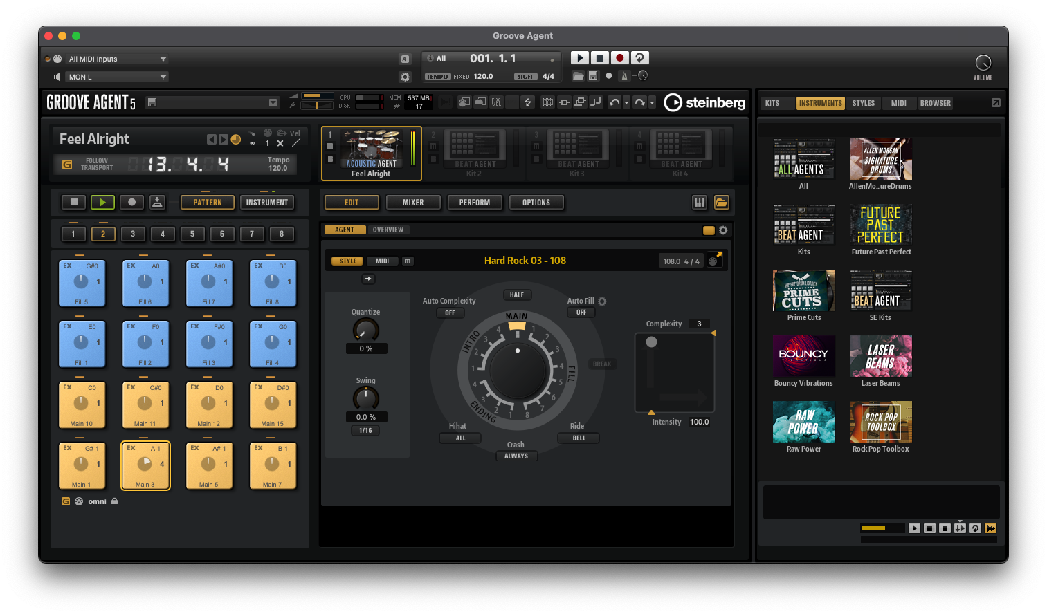Click the pad-section Record button
1047x614 pixels.
[132, 202]
